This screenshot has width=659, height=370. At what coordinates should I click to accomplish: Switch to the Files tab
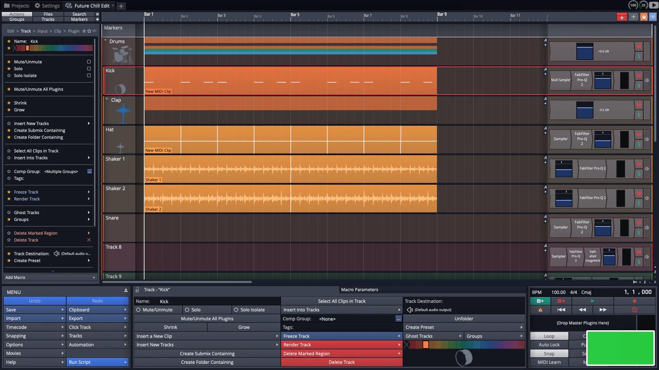point(48,14)
